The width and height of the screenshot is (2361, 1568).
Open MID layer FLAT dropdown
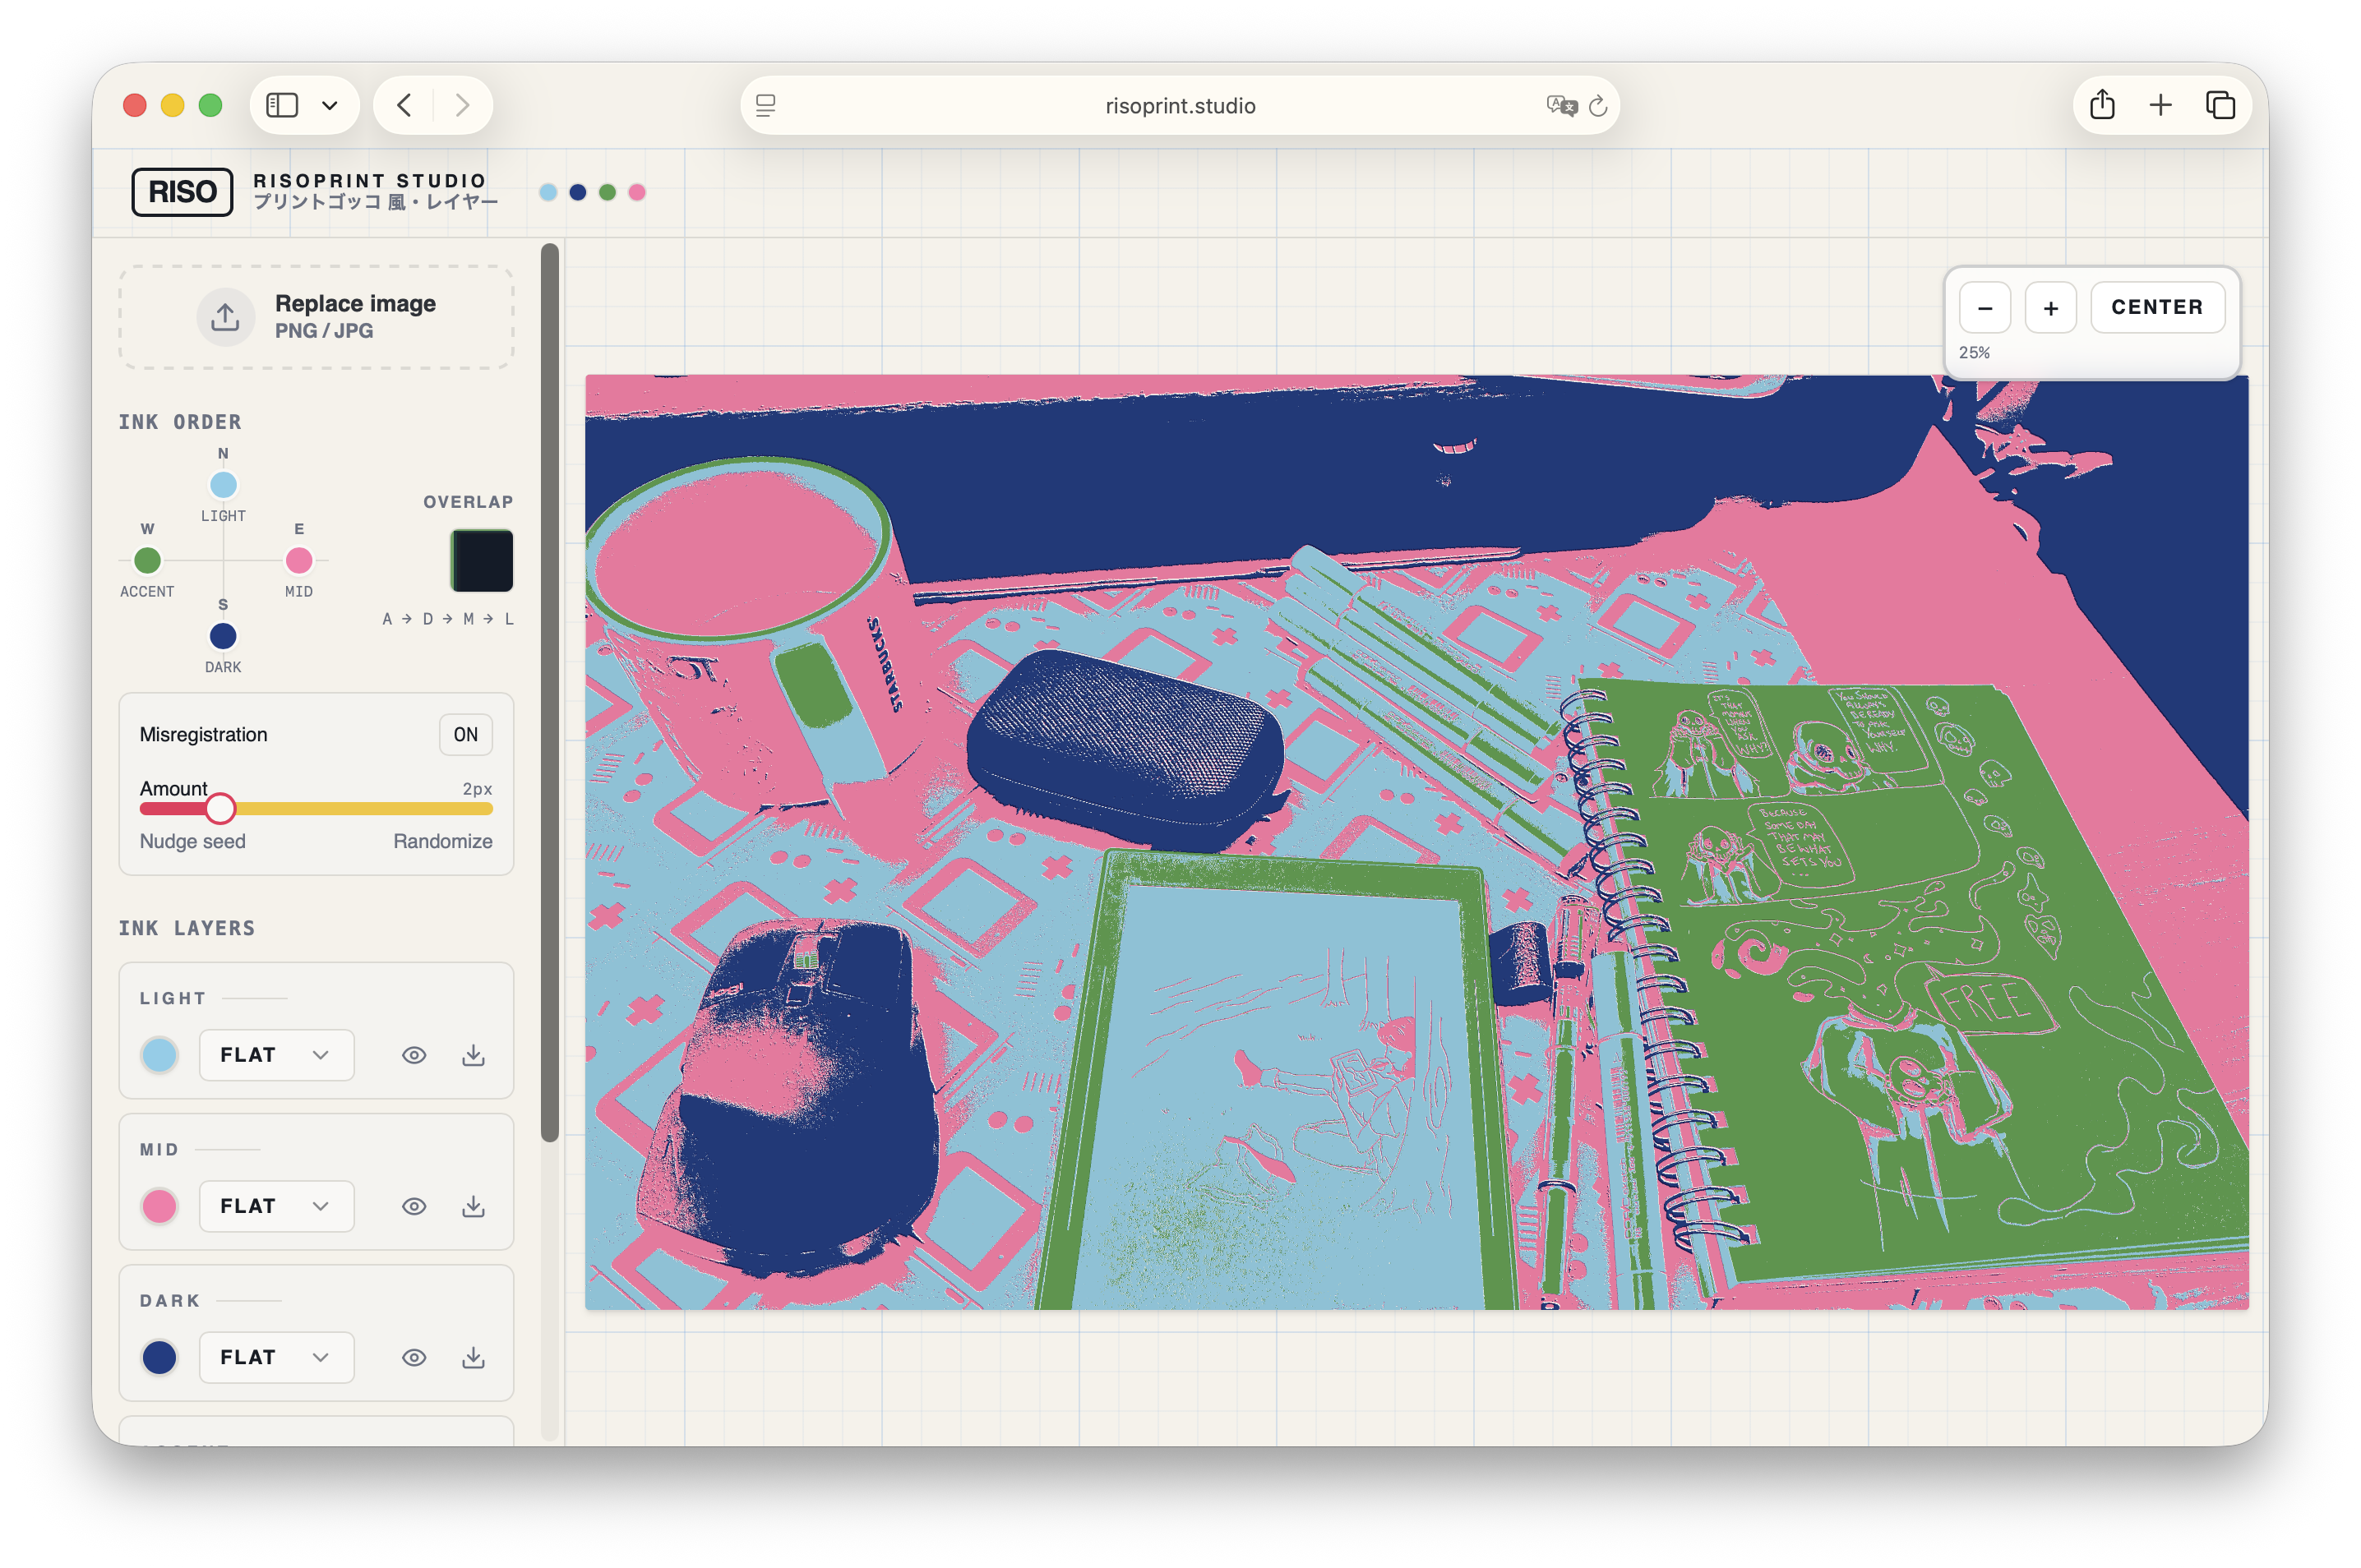276,1206
